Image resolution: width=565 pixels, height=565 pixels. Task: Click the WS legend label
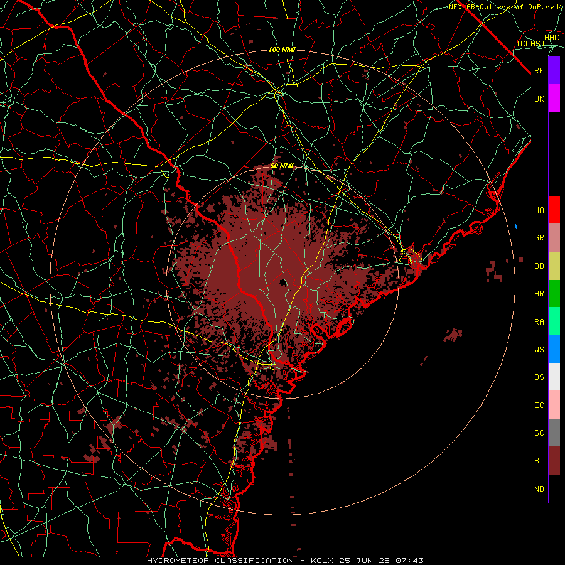coord(539,350)
